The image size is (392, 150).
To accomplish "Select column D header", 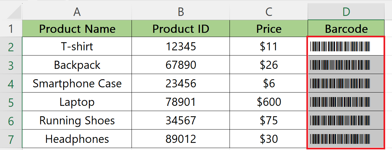I will [346, 12].
